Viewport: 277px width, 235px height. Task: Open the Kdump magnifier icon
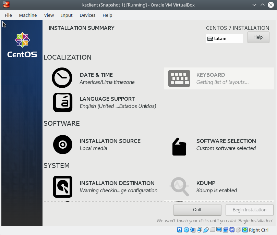click(180, 187)
